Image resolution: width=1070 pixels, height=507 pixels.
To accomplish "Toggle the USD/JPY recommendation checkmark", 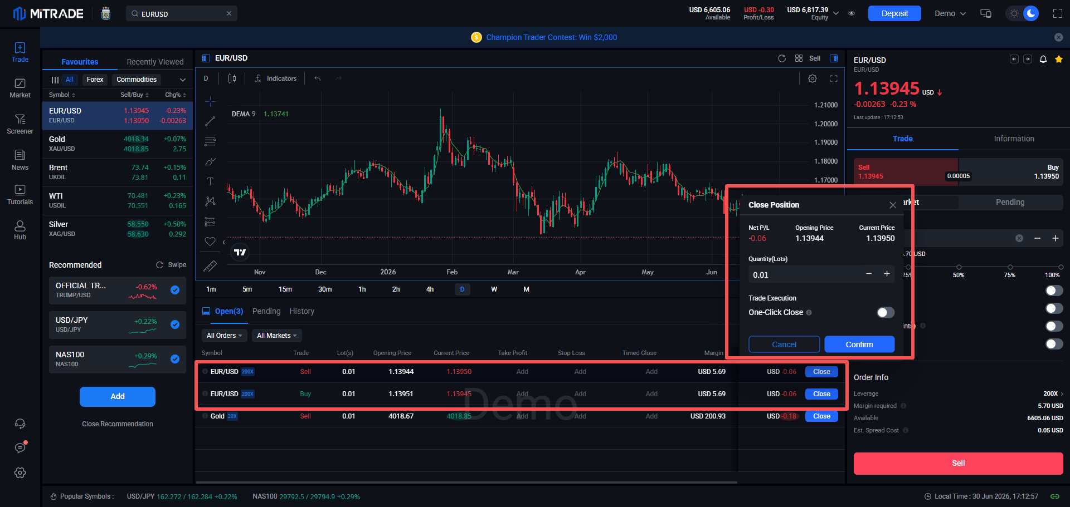I will click(x=175, y=324).
